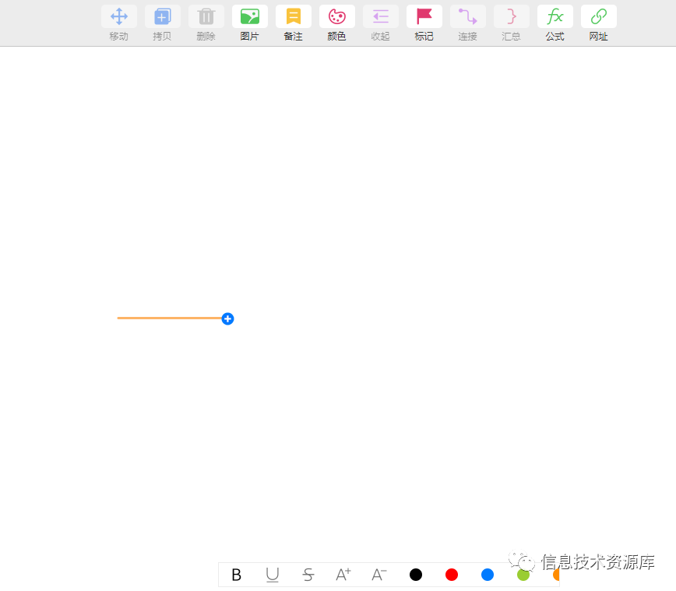Increase font size with A+ button

click(343, 575)
